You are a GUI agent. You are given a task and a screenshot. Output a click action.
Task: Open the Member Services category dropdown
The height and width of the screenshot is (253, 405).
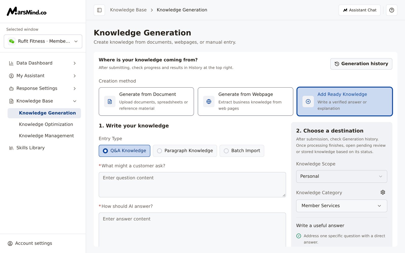click(x=341, y=206)
